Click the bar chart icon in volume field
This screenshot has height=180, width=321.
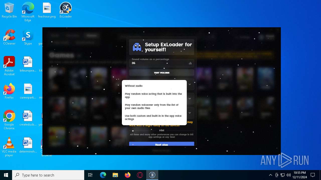tap(190, 63)
